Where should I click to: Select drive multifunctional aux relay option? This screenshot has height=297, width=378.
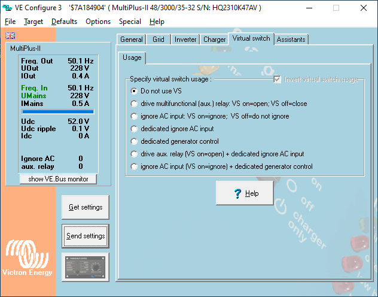pos(219,104)
